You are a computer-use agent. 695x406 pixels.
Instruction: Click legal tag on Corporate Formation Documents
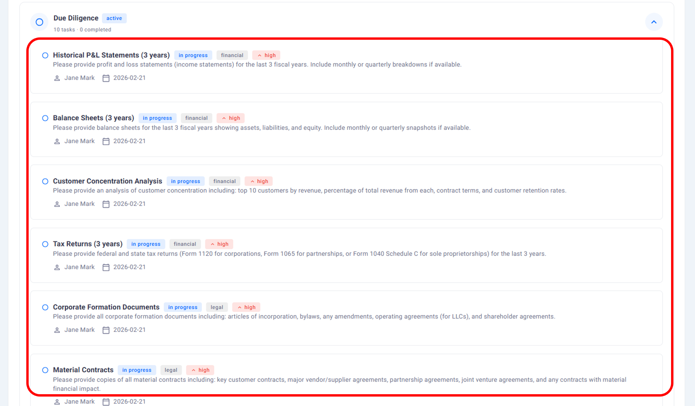217,307
